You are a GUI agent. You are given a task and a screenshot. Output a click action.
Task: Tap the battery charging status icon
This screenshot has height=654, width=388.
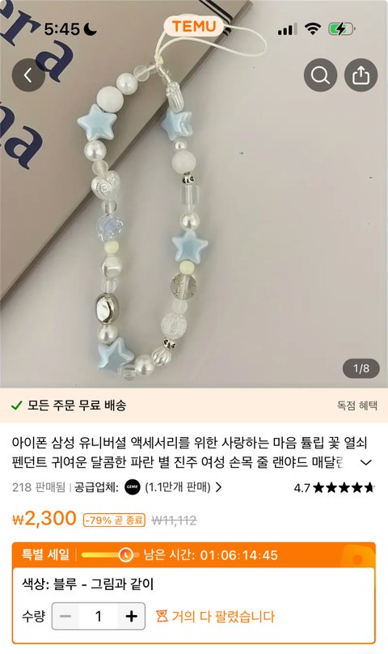(x=341, y=29)
